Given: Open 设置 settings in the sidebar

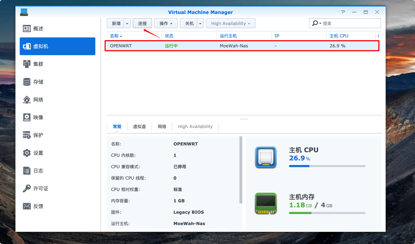Looking at the screenshot, I should pos(57,153).
